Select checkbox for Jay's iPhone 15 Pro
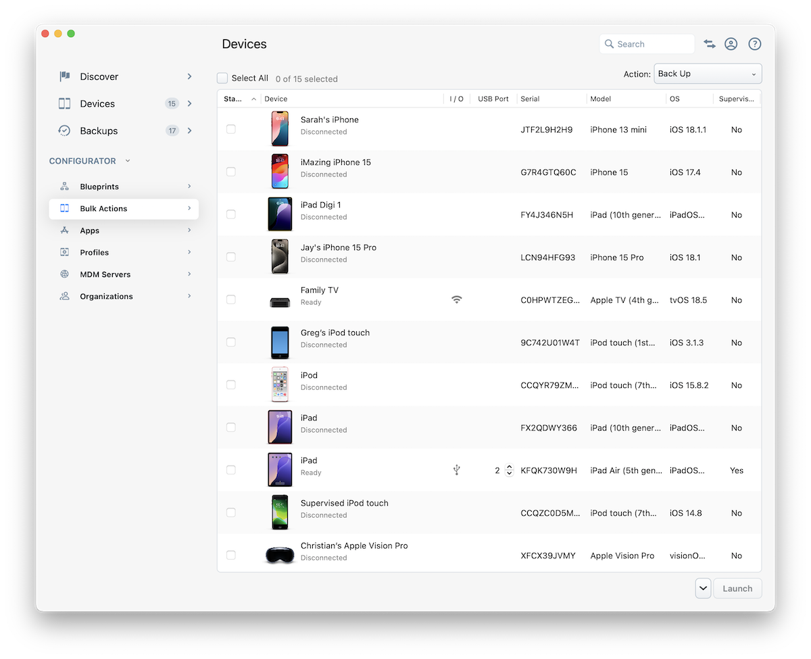Viewport: 811px width, 659px height. (231, 257)
